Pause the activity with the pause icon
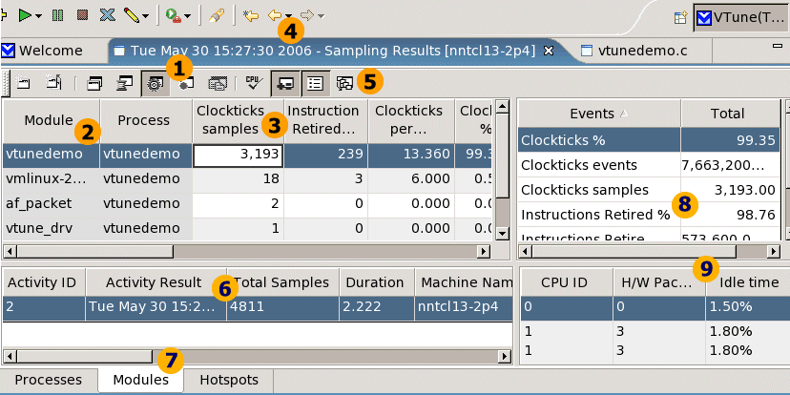Screen dimensions: 790x395 (x=58, y=16)
